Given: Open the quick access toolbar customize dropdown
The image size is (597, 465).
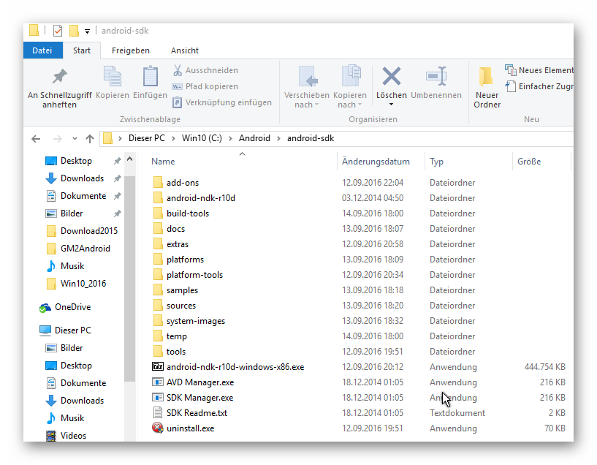Looking at the screenshot, I should click(87, 31).
